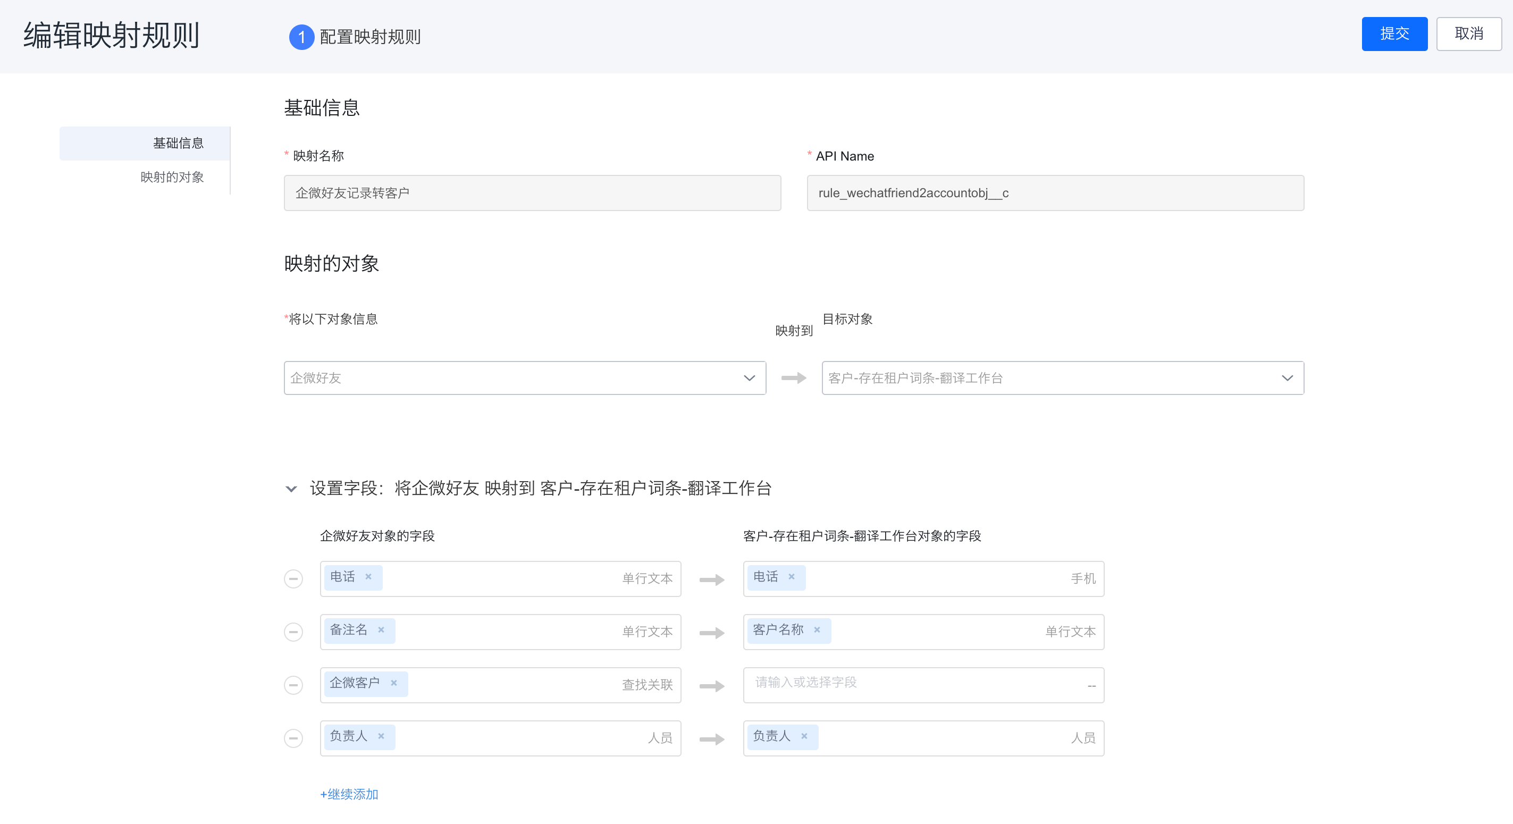The image size is (1513, 824).
Task: Clear the target 负责人 tag
Action: [804, 736]
